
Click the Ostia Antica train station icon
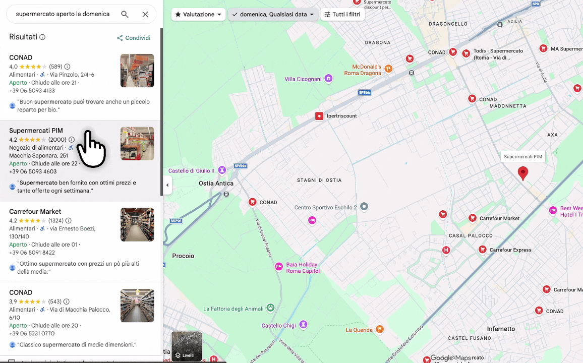226,194
